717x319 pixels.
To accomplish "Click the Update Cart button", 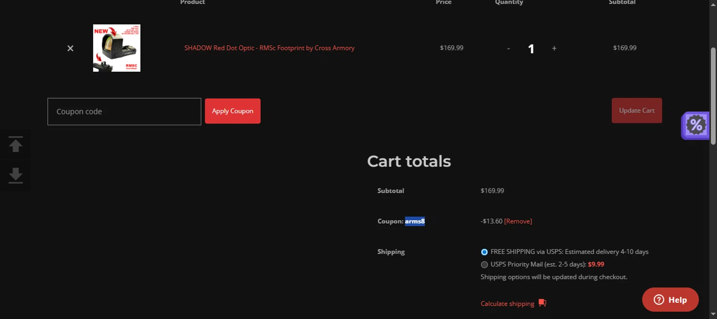I will (x=637, y=110).
